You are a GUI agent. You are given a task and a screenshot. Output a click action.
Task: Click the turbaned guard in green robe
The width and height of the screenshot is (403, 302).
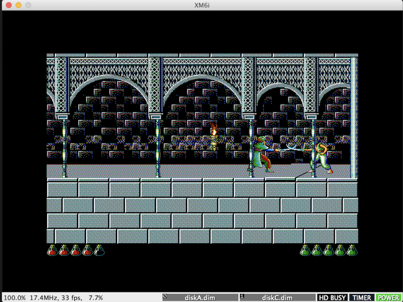click(x=262, y=154)
